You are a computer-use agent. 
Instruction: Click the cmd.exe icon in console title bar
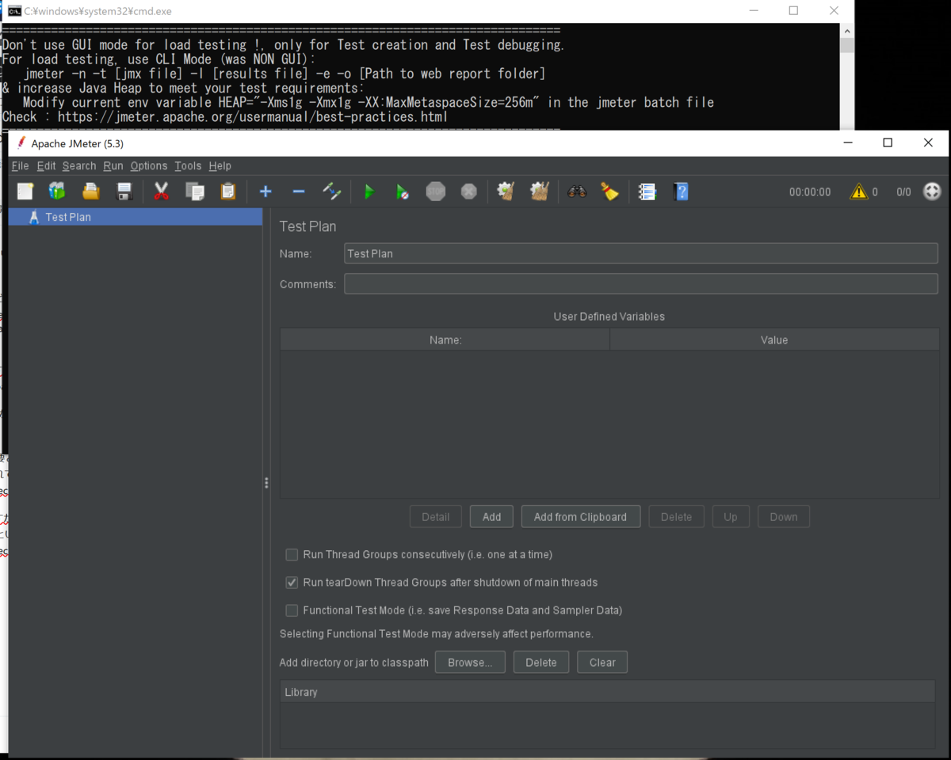pos(14,11)
